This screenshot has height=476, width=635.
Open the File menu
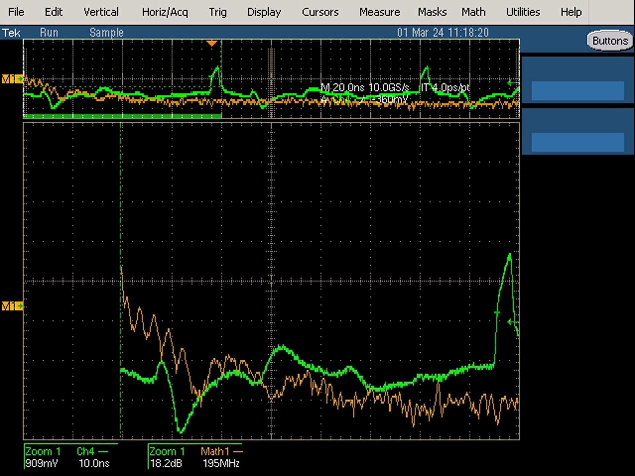pyautogui.click(x=16, y=12)
